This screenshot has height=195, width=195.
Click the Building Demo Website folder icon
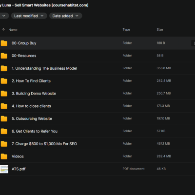click(4, 94)
